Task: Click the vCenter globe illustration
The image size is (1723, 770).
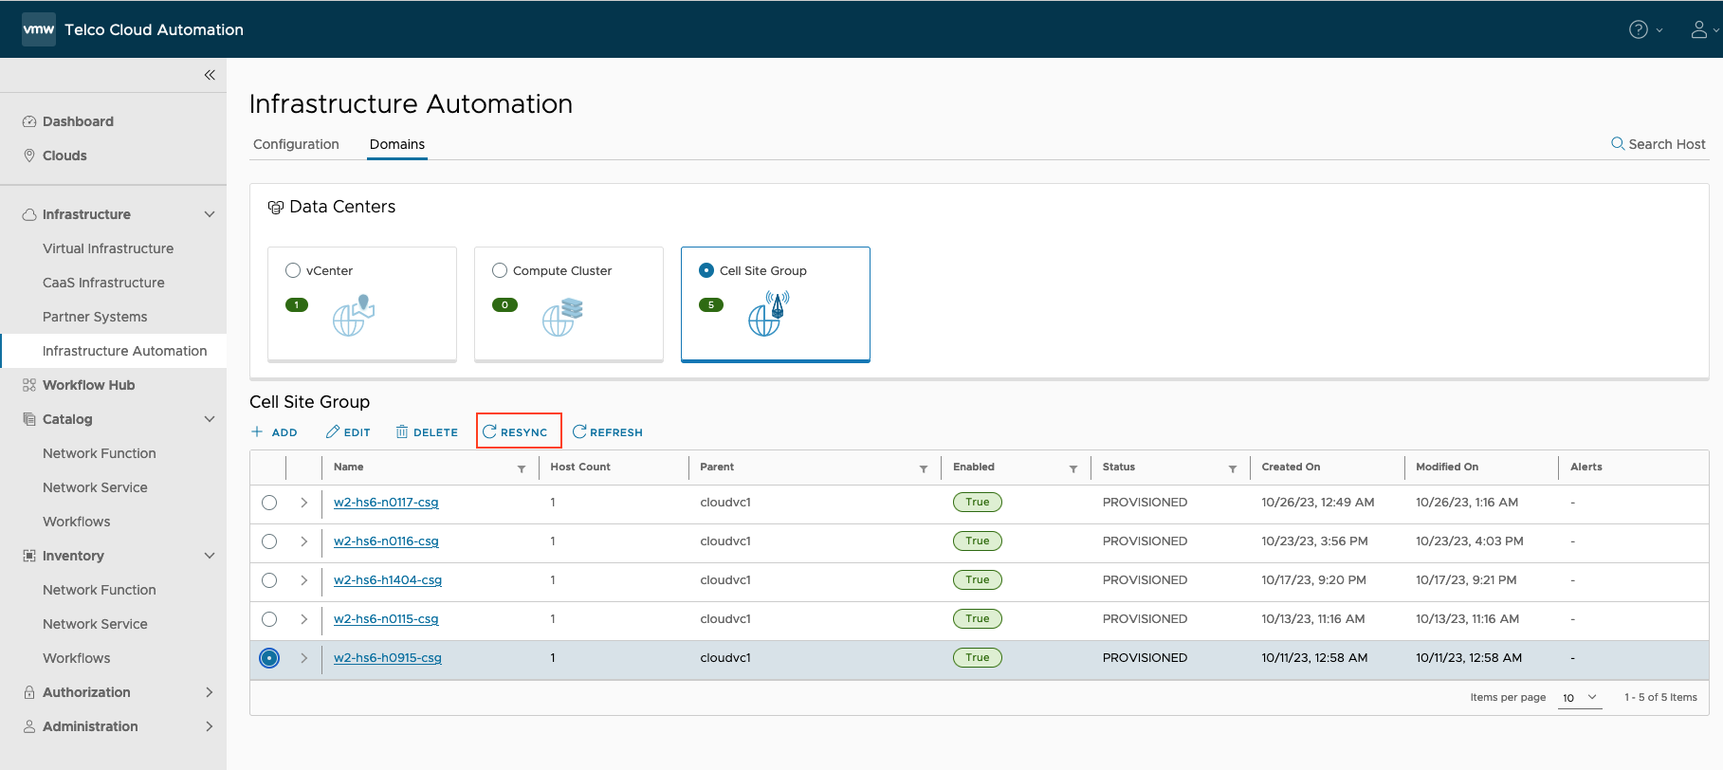Action: 354,316
